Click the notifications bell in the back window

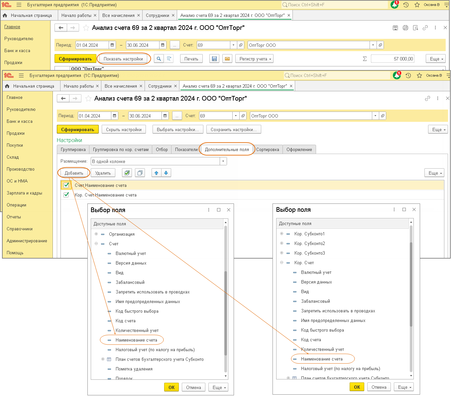point(395,5)
